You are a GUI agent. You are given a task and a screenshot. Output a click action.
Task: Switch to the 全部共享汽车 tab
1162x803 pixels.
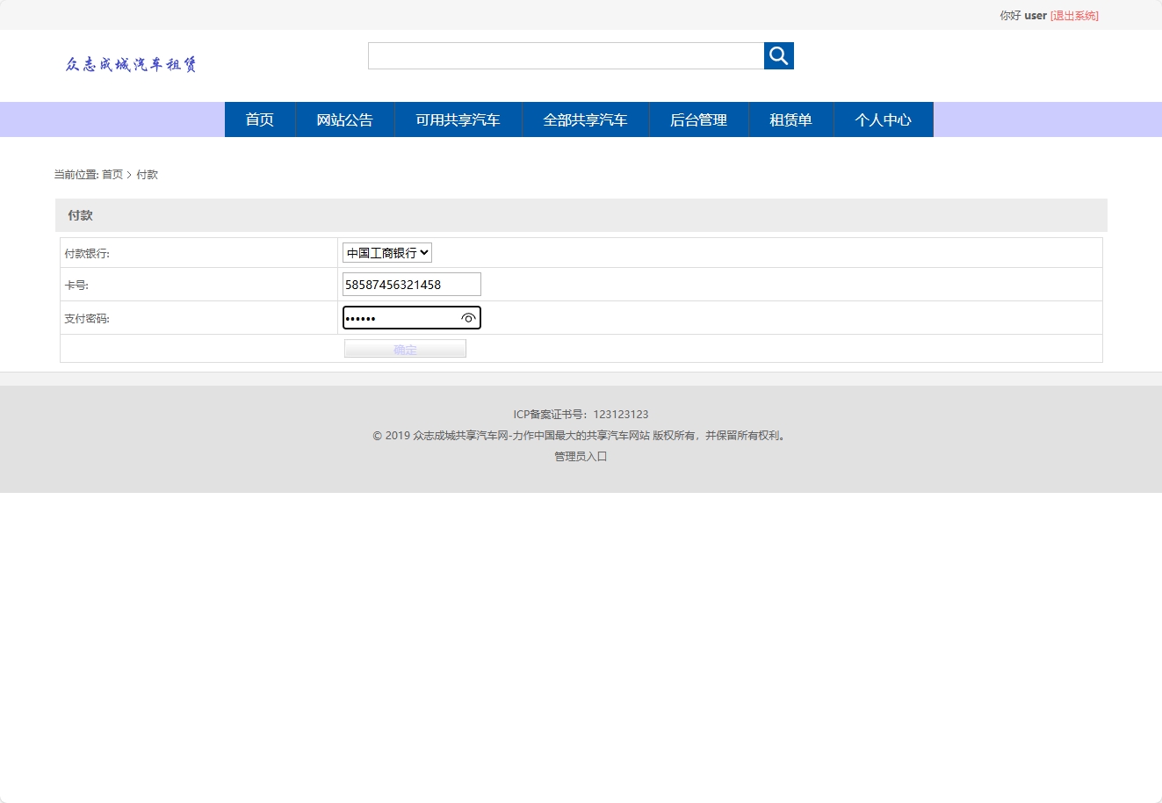tap(585, 119)
